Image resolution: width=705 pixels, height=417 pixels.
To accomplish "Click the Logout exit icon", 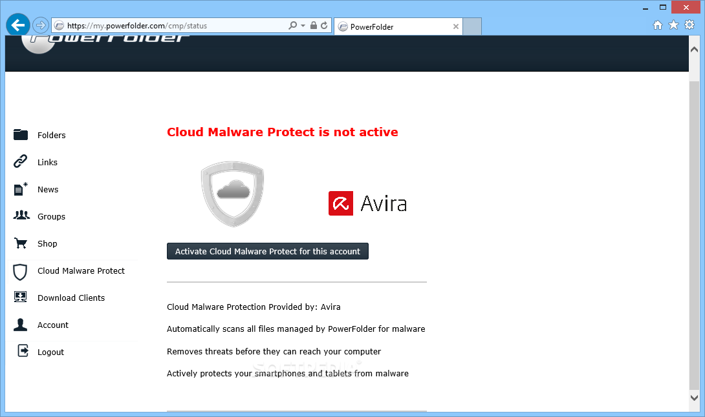I will (x=23, y=351).
